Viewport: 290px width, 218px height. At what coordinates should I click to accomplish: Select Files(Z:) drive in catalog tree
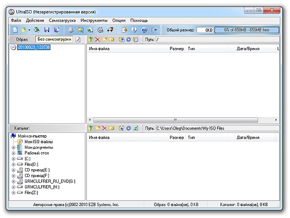click(31, 193)
